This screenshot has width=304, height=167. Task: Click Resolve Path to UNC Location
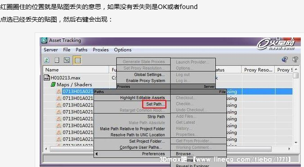[138, 135]
